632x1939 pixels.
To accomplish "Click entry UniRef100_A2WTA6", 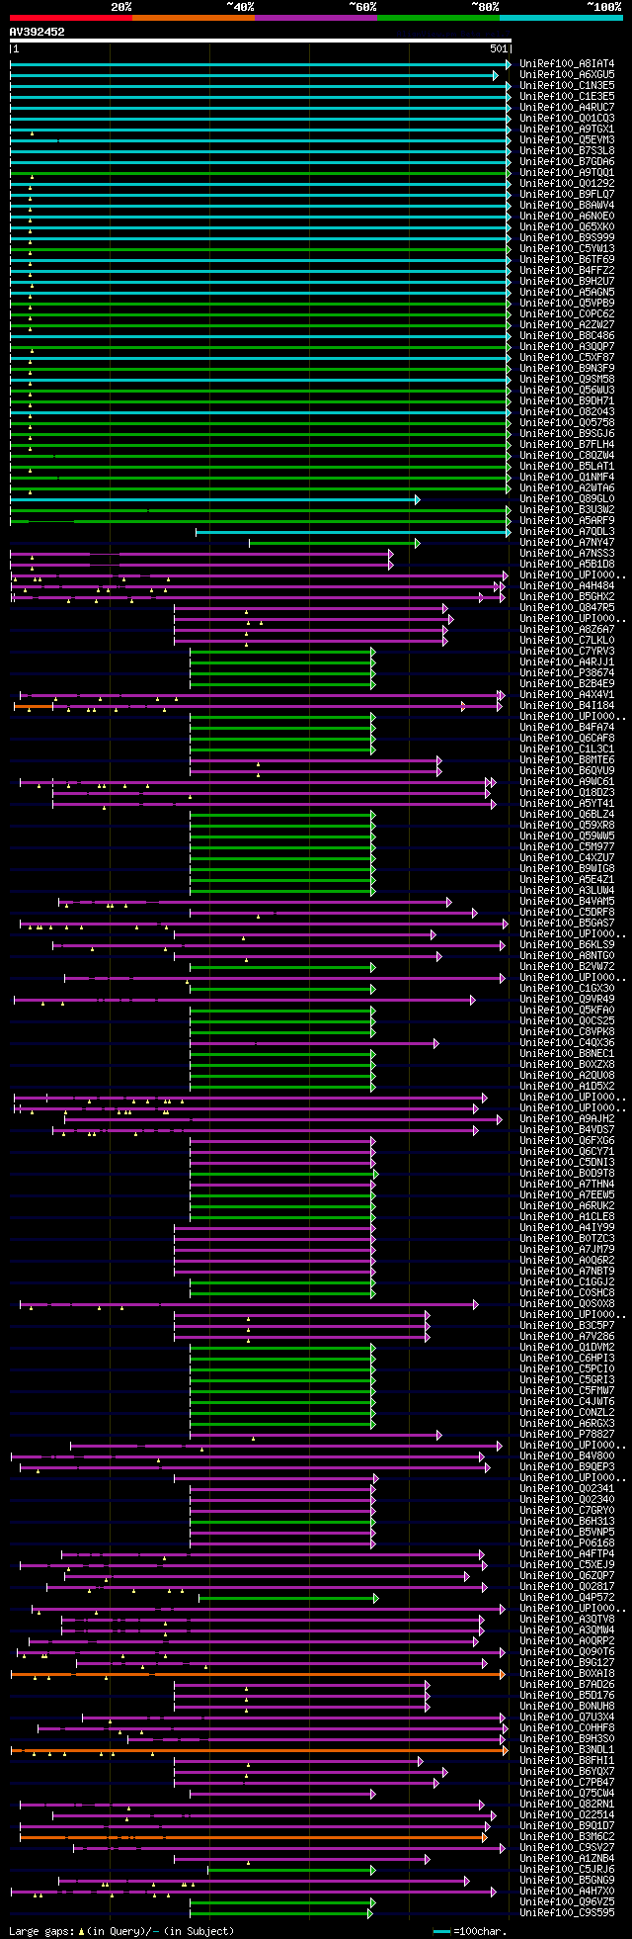I will point(567,488).
